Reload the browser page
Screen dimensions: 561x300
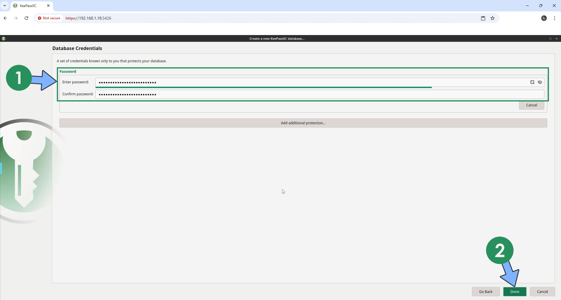26,18
